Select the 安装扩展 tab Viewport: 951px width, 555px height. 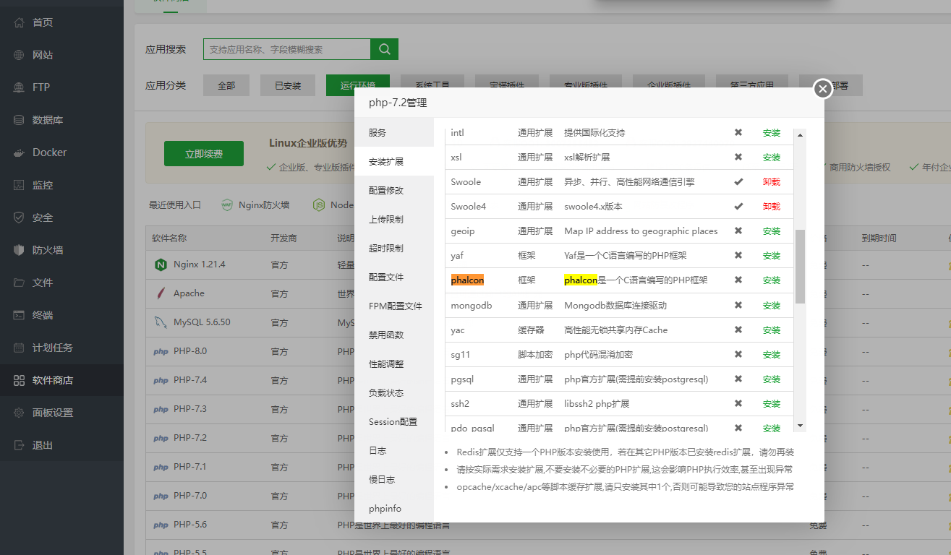(x=394, y=161)
